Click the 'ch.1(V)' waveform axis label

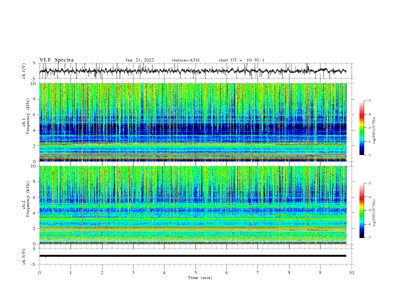[24, 71]
